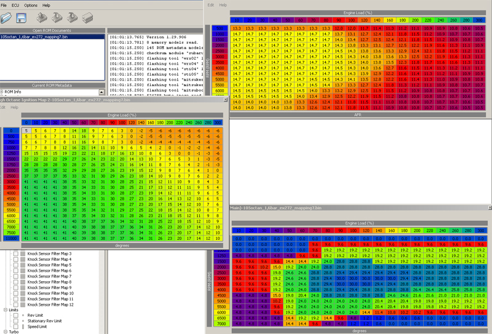Click the table icon of Knock Sensor Filter Map 9
The width and height of the screenshot is (492, 334).
pyautogui.click(x=23, y=287)
